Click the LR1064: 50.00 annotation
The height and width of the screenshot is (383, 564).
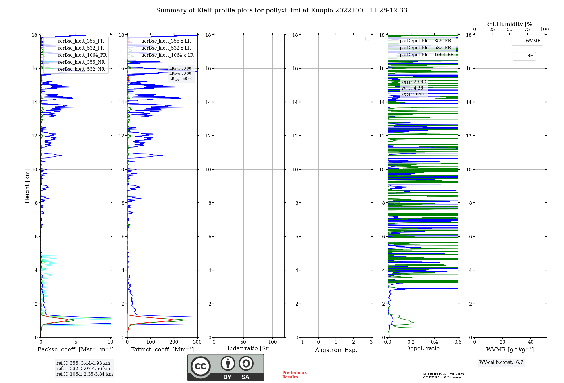(181, 79)
